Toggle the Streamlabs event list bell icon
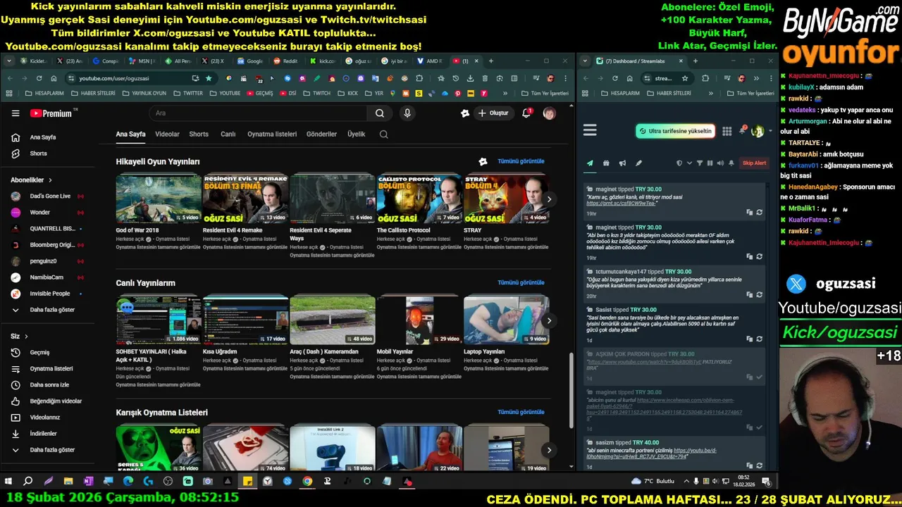 (731, 163)
